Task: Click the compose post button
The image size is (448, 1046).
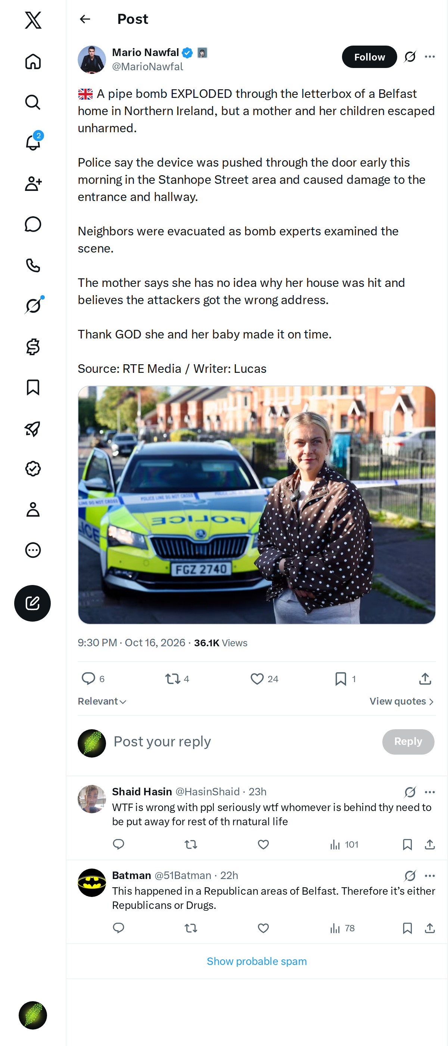Action: (32, 603)
